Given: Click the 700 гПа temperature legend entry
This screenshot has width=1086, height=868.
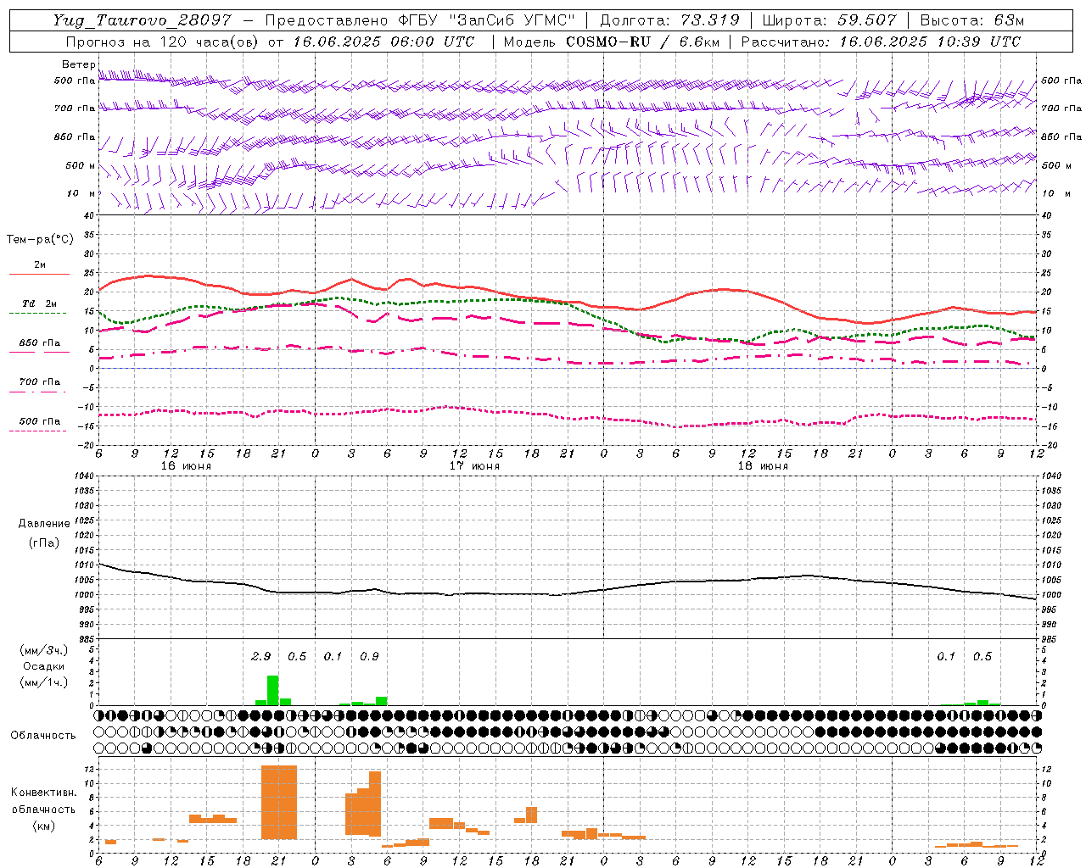Looking at the screenshot, I should pos(39,382).
